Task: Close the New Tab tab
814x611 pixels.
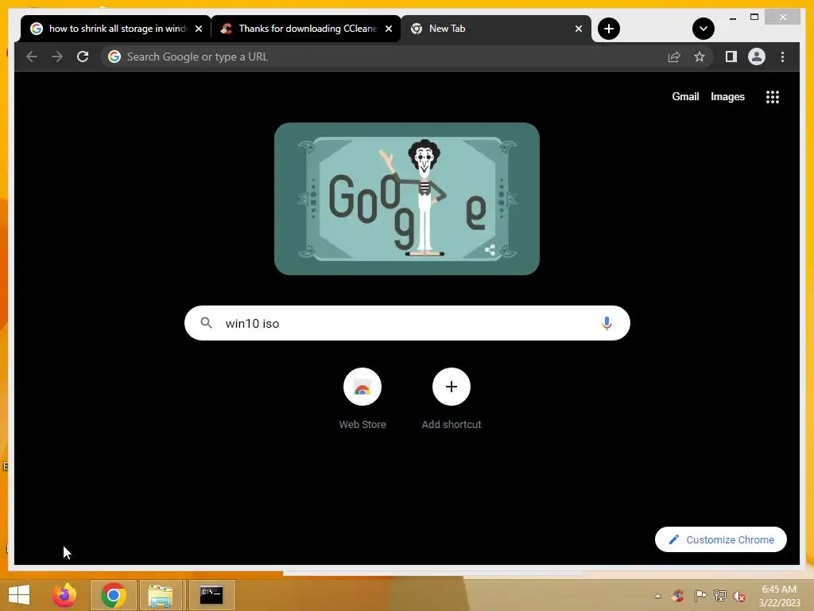Action: point(579,29)
